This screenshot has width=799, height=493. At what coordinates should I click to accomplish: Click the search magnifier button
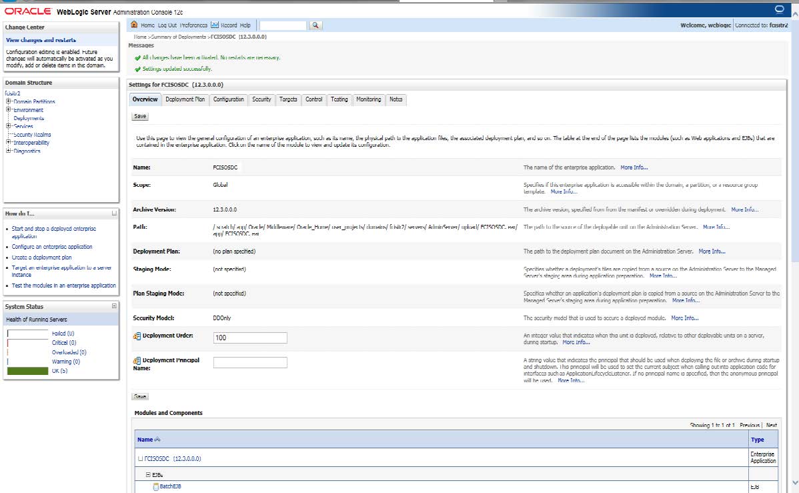point(315,25)
